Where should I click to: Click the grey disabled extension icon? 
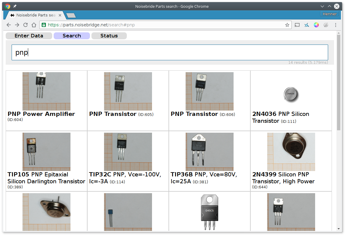click(x=326, y=25)
